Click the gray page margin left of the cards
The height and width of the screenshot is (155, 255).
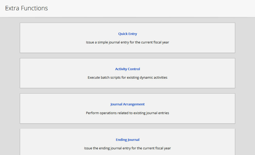point(10,85)
